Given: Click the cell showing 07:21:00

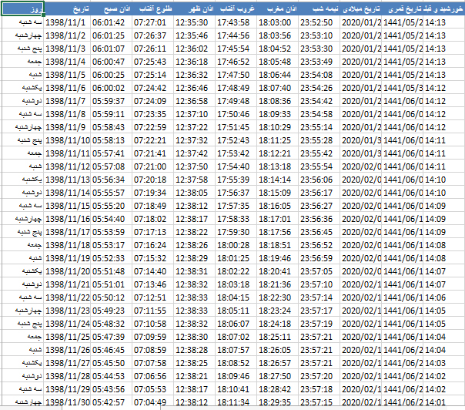Looking at the screenshot, I should 152,166.
